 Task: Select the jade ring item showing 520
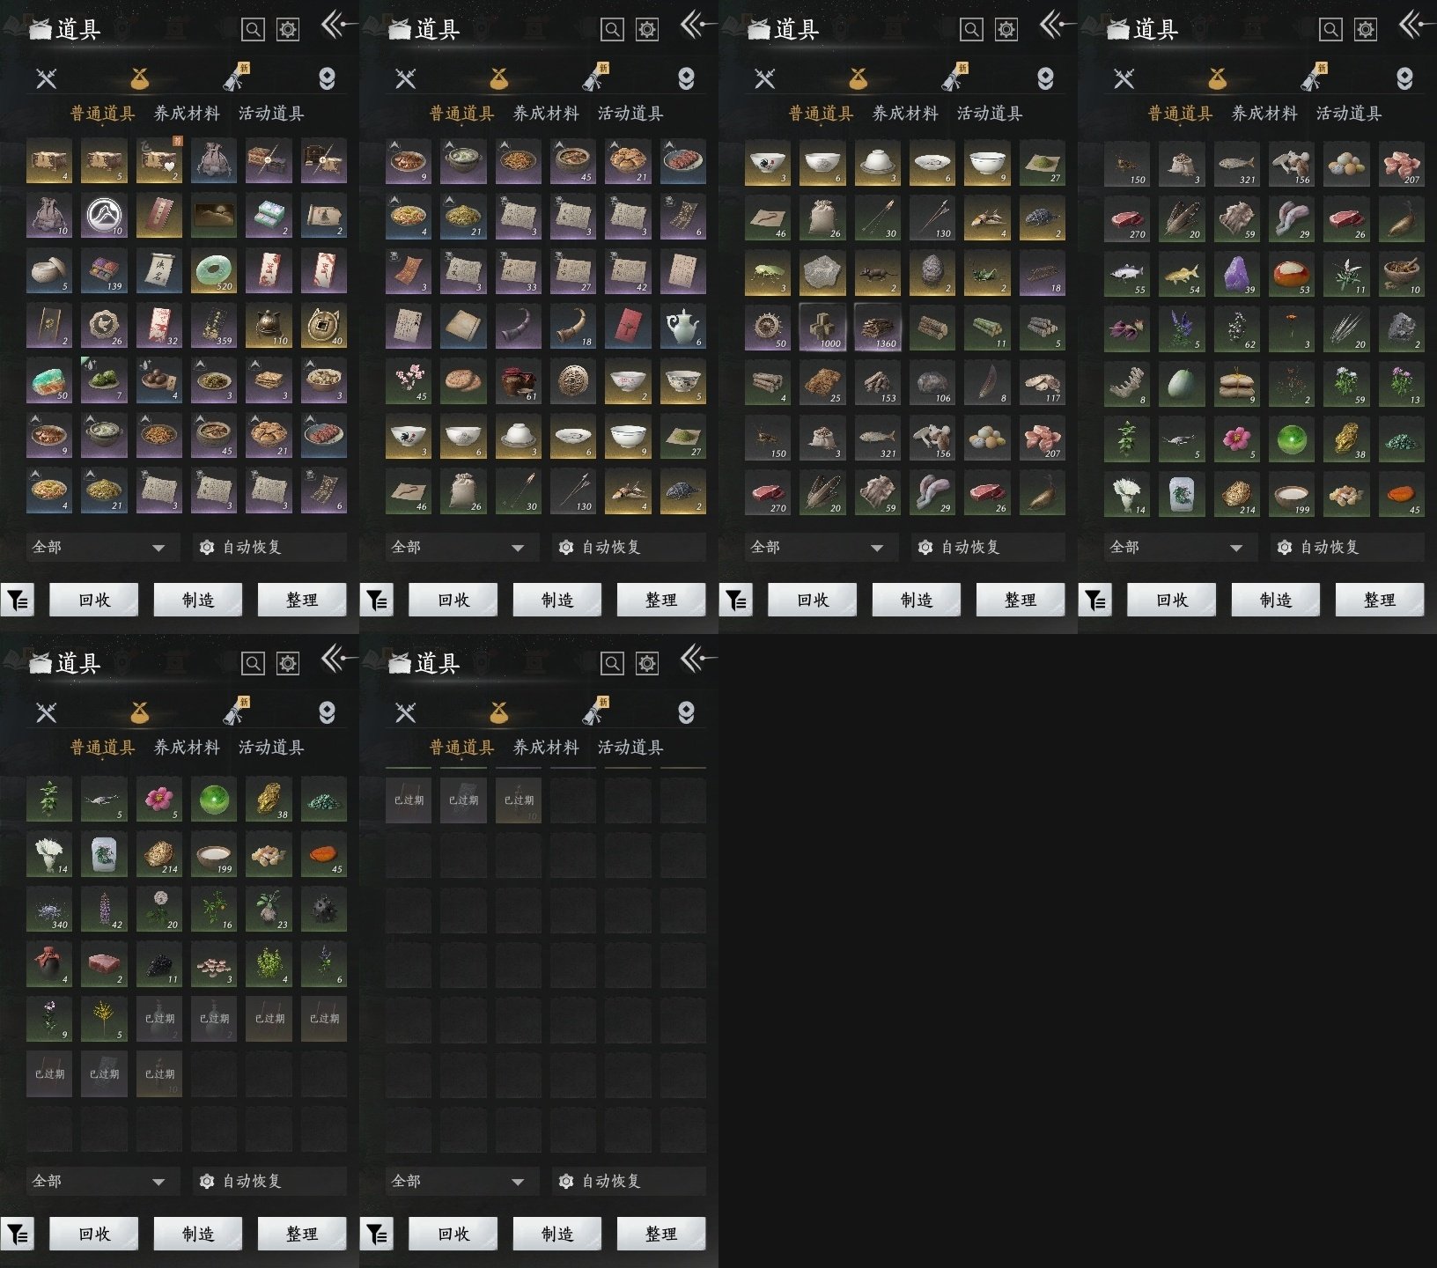(214, 270)
